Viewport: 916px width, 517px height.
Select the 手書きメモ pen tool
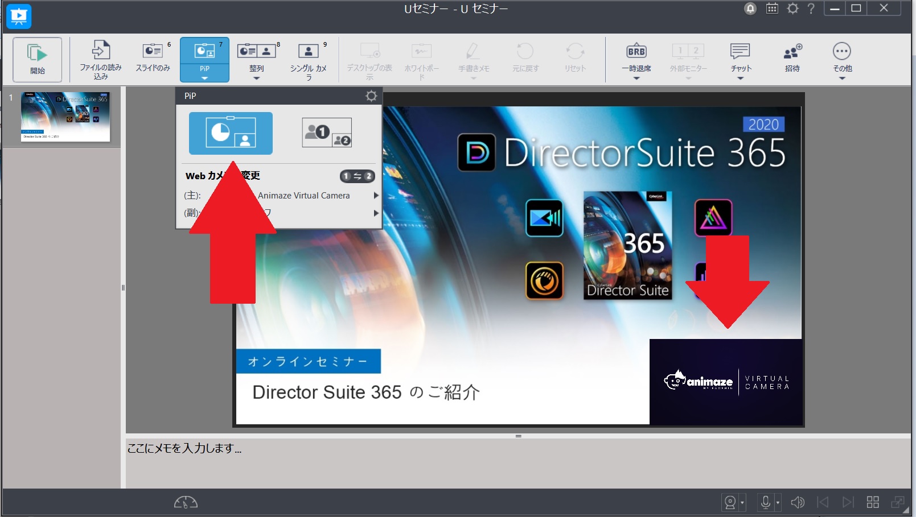pyautogui.click(x=474, y=56)
